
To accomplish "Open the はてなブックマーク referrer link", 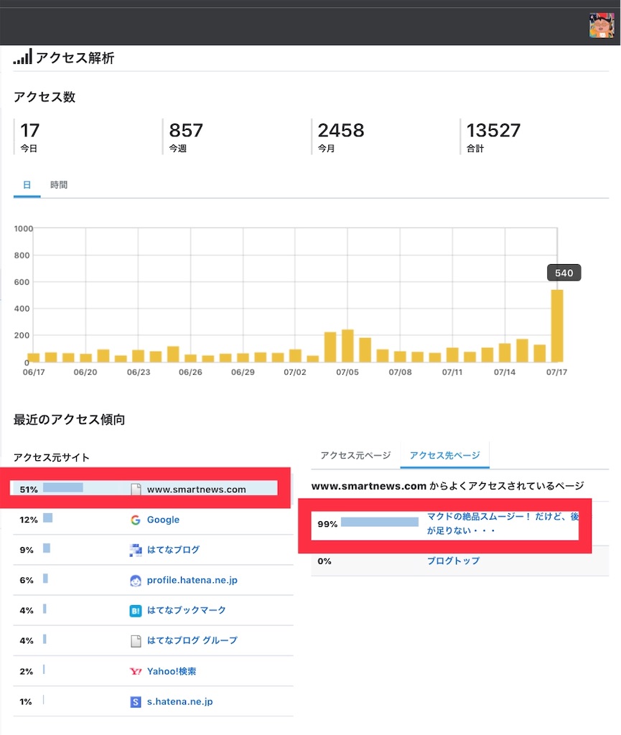I will click(187, 610).
